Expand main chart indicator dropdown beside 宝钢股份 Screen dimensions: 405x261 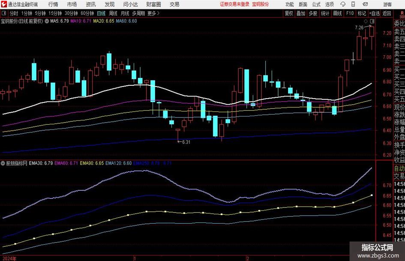coord(47,21)
